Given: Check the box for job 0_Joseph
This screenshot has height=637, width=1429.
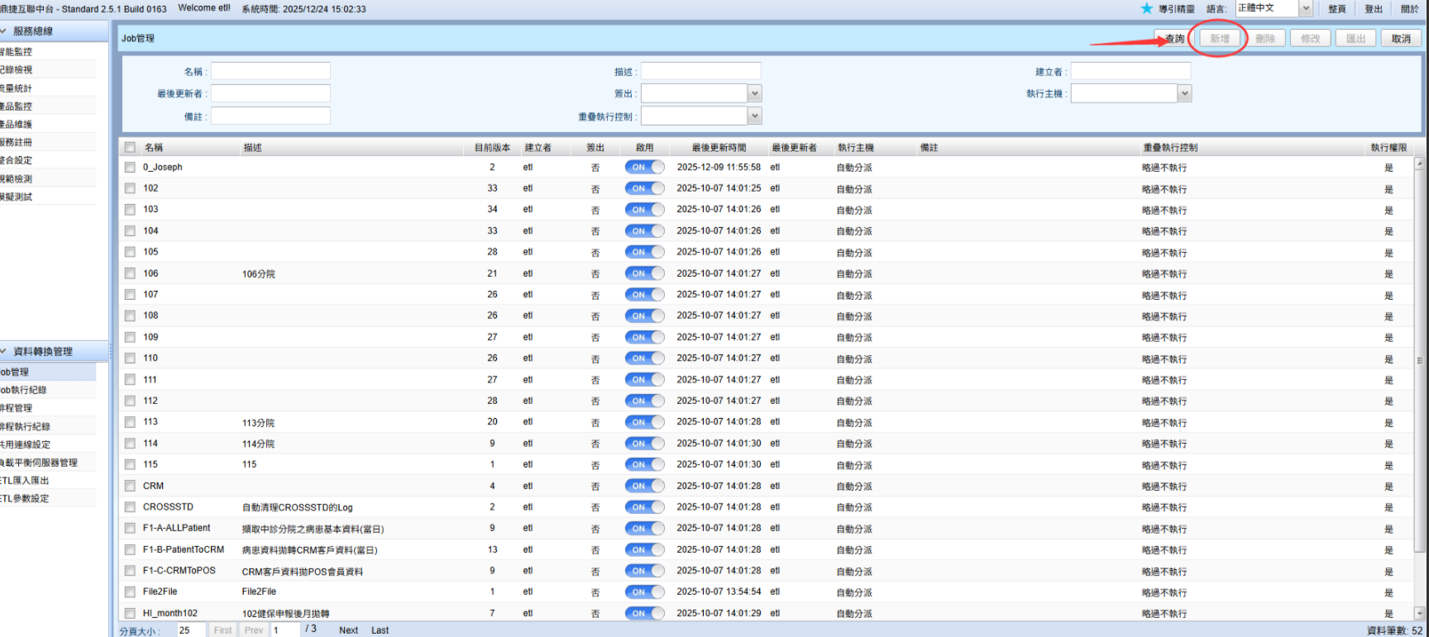Looking at the screenshot, I should pyautogui.click(x=130, y=167).
